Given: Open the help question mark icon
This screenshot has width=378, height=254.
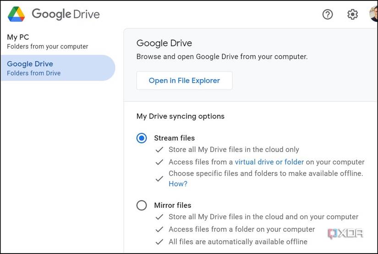Looking at the screenshot, I should click(328, 15).
